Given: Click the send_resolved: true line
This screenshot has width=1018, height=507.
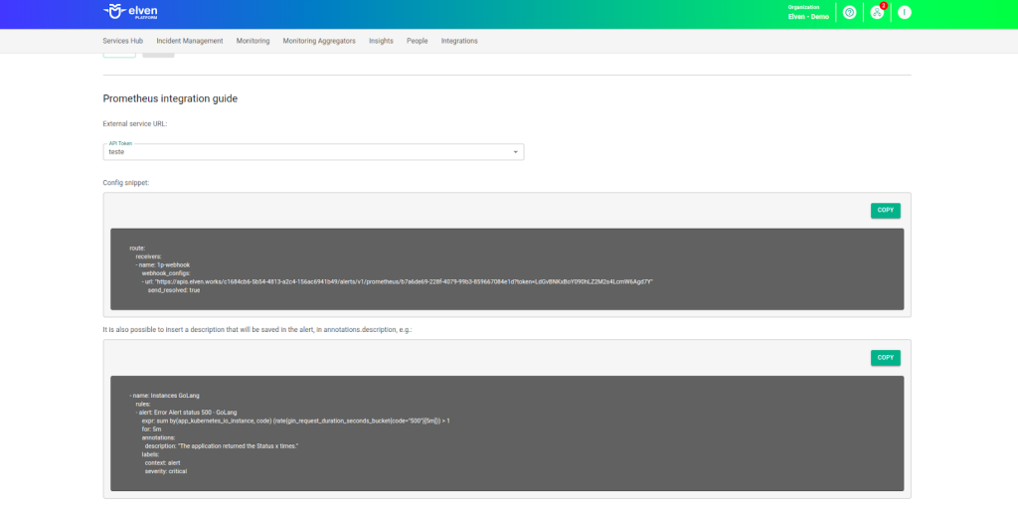Looking at the screenshot, I should [174, 290].
